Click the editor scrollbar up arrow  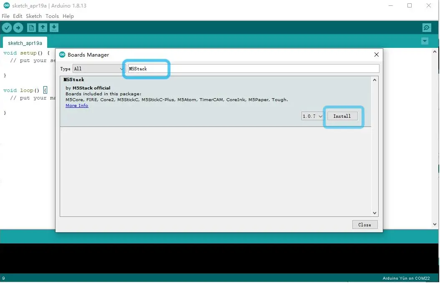tap(435, 52)
